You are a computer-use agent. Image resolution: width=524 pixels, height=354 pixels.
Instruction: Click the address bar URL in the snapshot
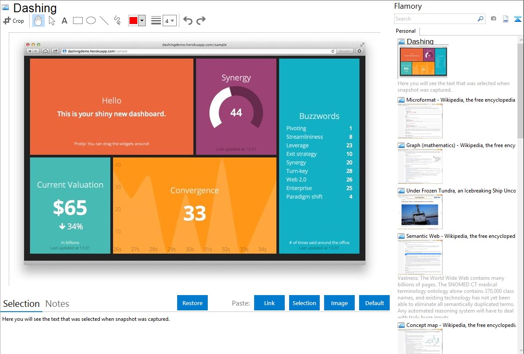[x=98, y=51]
